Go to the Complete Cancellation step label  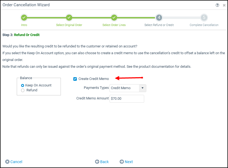[x=204, y=25]
